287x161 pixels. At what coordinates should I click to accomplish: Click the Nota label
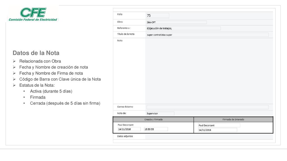click(120, 41)
